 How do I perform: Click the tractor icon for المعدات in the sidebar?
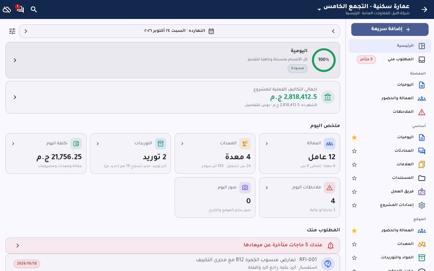click(x=422, y=244)
